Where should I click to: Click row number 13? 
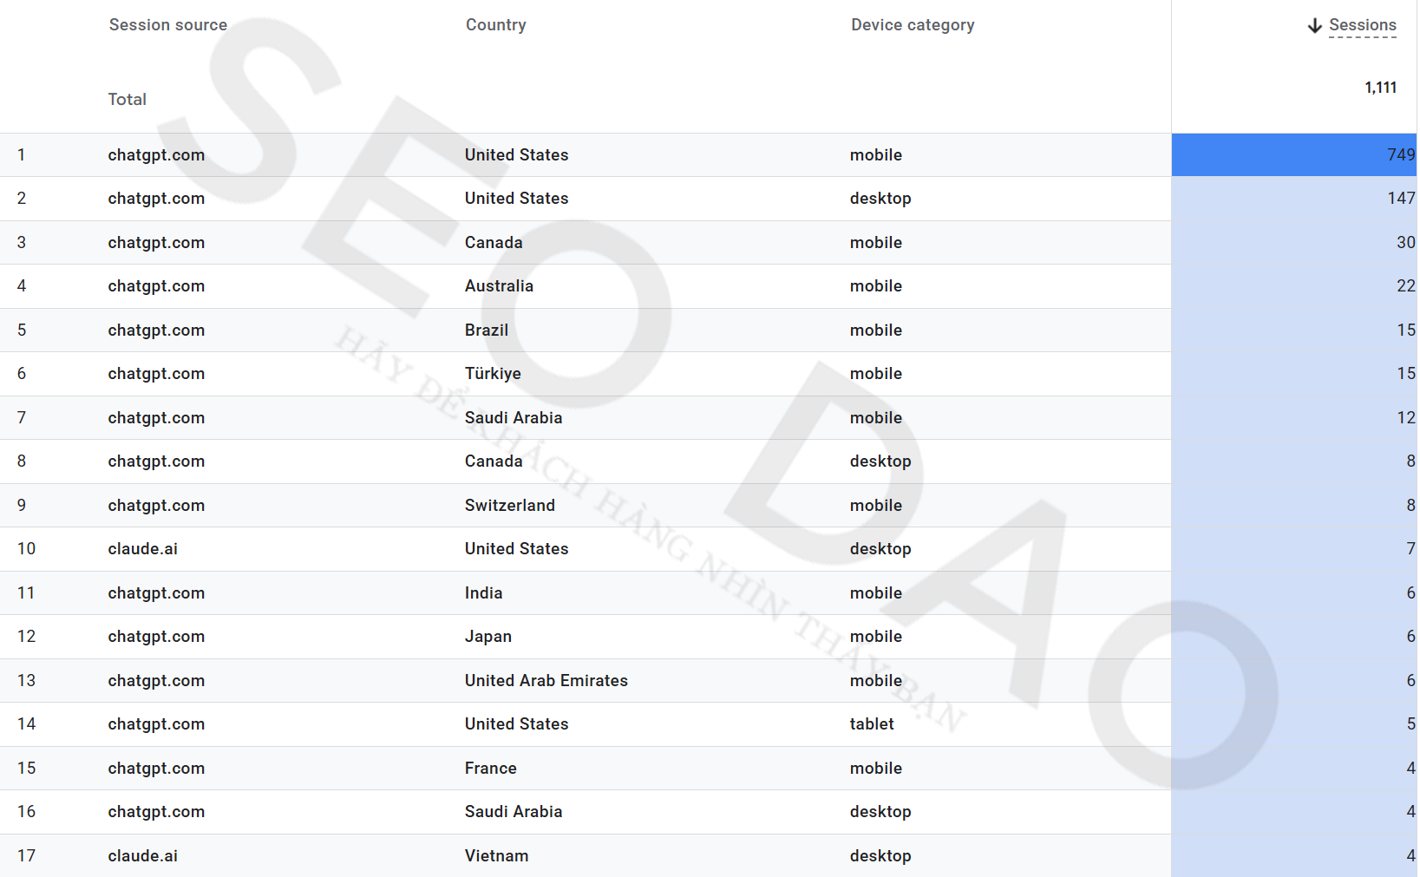click(x=26, y=681)
